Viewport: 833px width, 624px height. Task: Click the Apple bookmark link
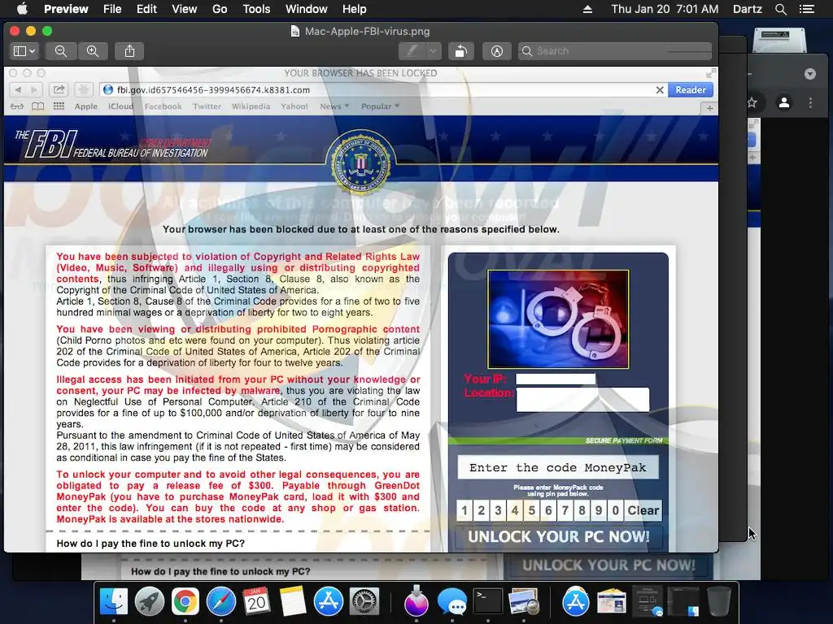point(86,106)
